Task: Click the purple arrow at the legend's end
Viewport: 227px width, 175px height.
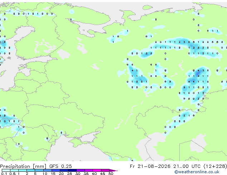Action: pos(113,170)
